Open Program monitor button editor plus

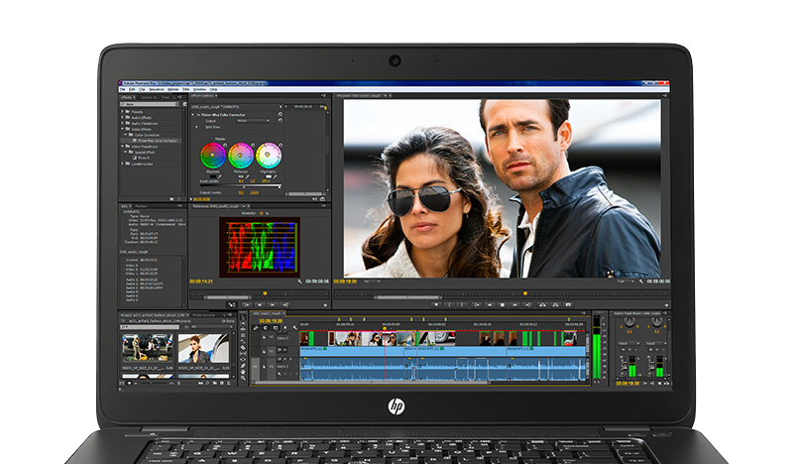tap(666, 305)
